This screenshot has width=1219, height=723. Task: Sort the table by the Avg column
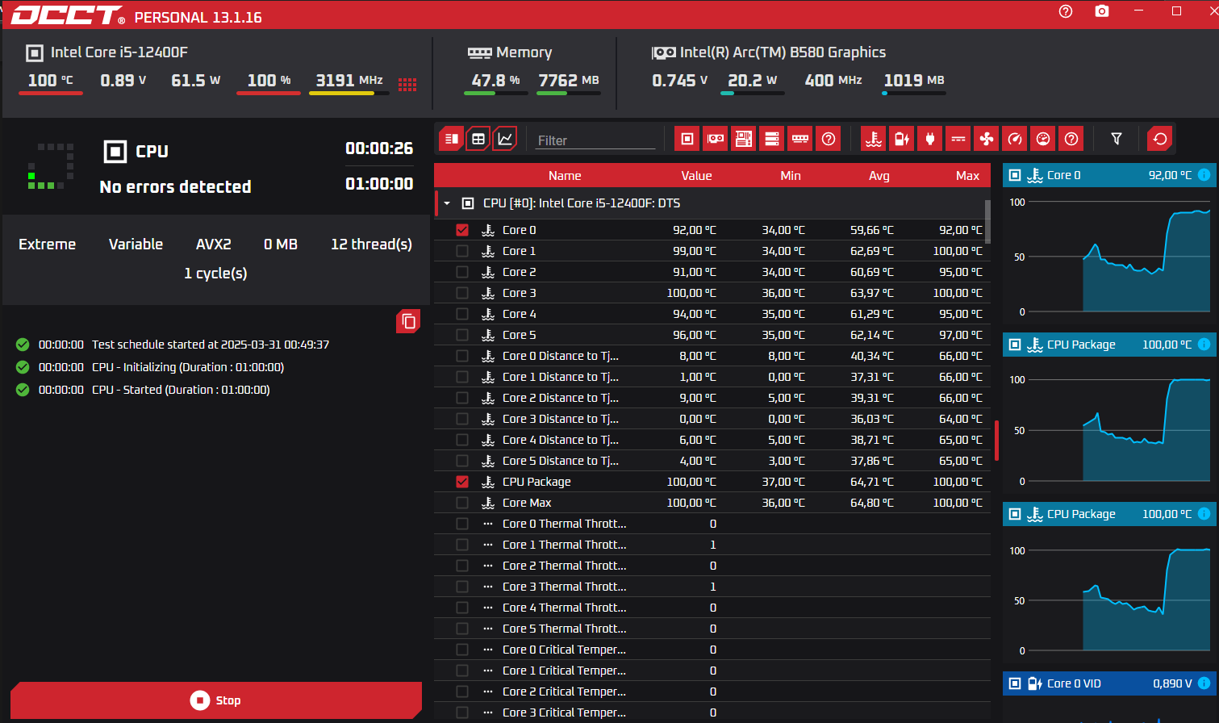(879, 176)
